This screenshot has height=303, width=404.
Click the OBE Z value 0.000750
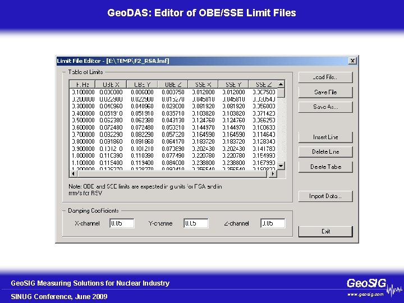[x=173, y=92]
